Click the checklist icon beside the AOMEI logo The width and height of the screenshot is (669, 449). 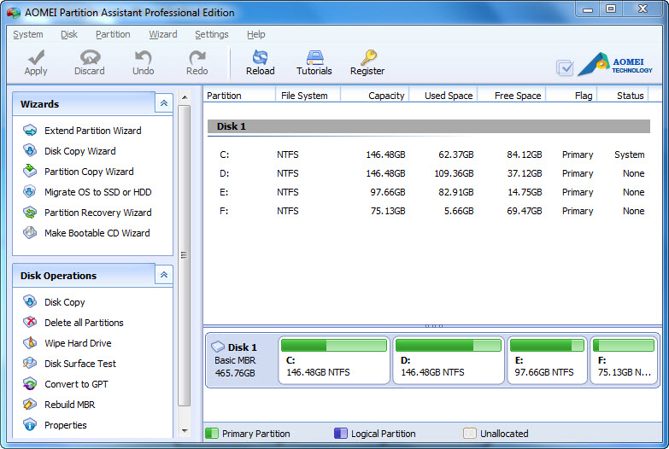click(x=565, y=67)
